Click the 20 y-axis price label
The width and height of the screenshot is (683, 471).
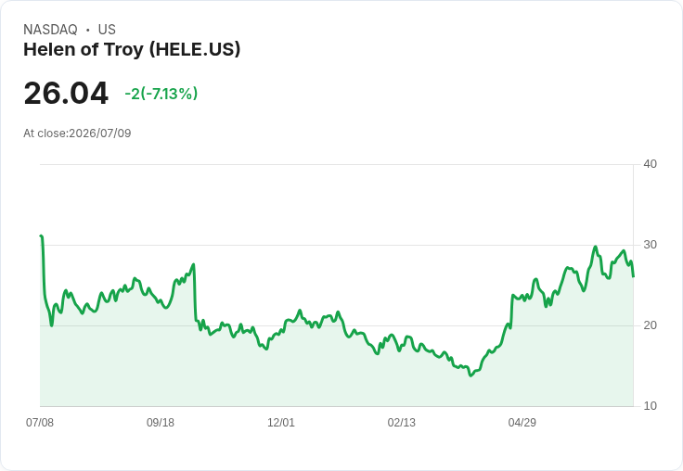coord(650,325)
